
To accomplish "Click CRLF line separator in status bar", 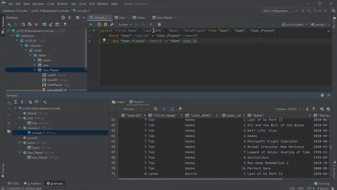I will click(x=301, y=188).
